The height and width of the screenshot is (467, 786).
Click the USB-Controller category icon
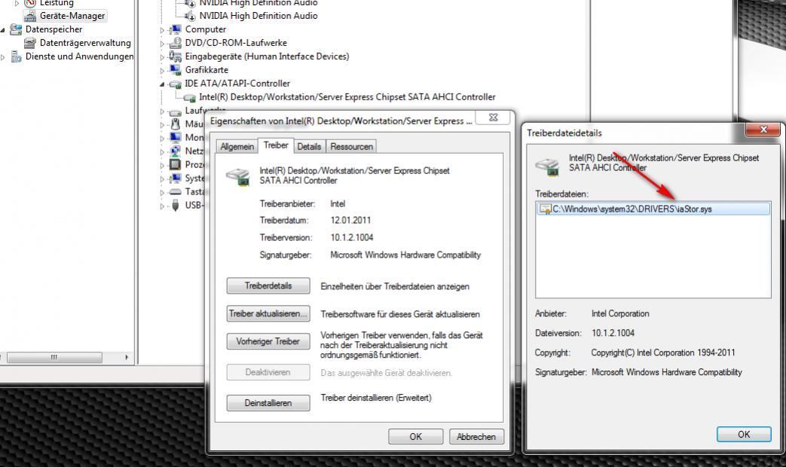[x=175, y=206]
